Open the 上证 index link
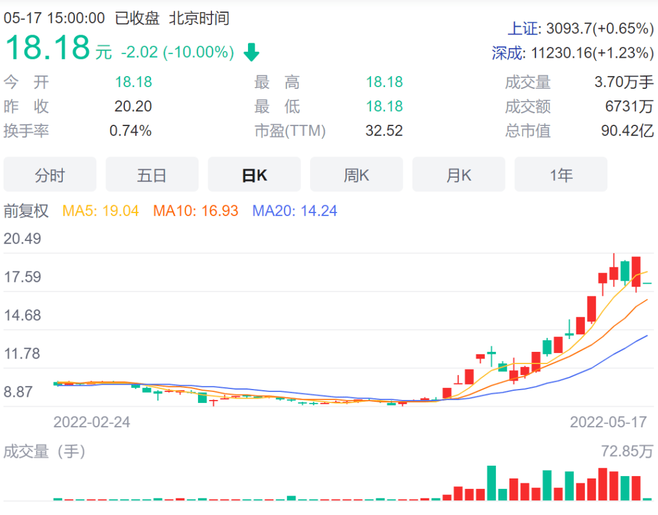Image resolution: width=658 pixels, height=515 pixels. tap(523, 29)
